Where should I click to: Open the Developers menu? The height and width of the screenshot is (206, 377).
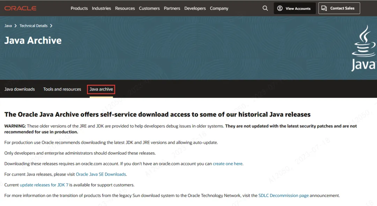click(195, 8)
